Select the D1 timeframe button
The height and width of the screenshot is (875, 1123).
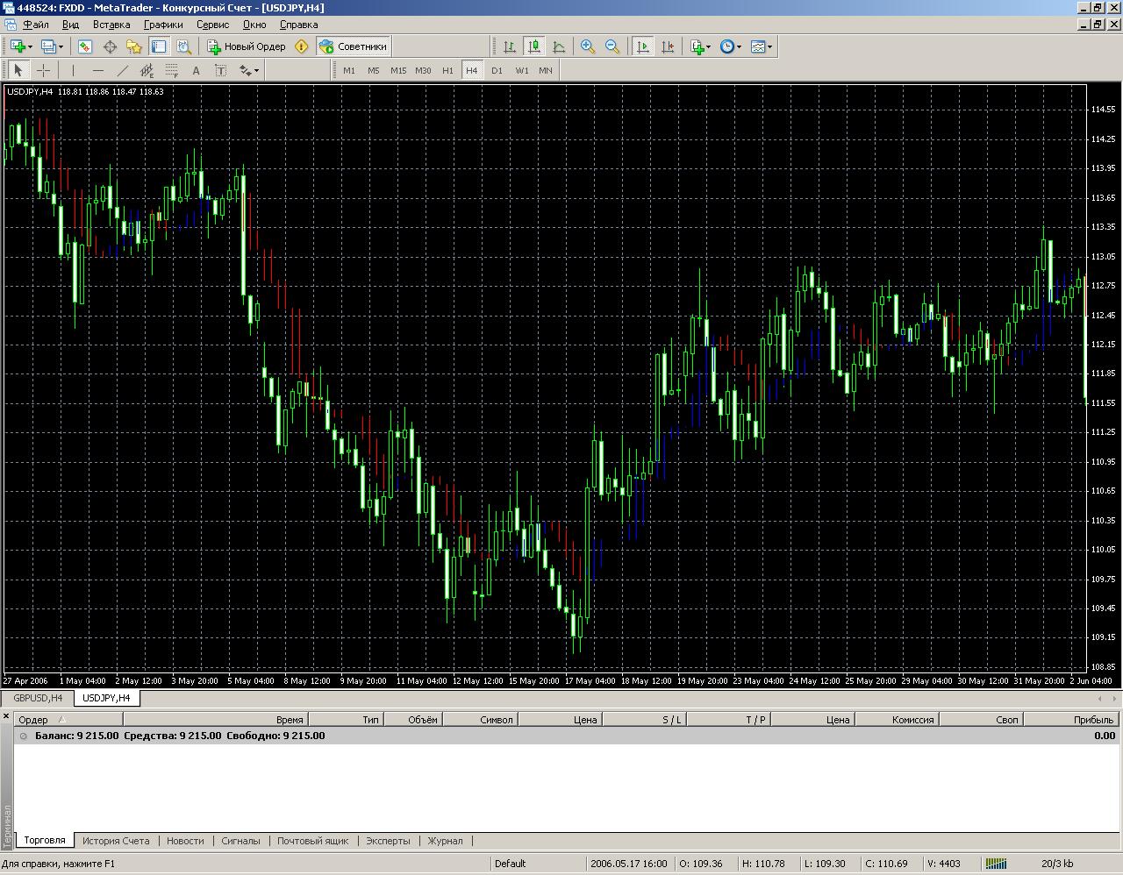pos(497,70)
